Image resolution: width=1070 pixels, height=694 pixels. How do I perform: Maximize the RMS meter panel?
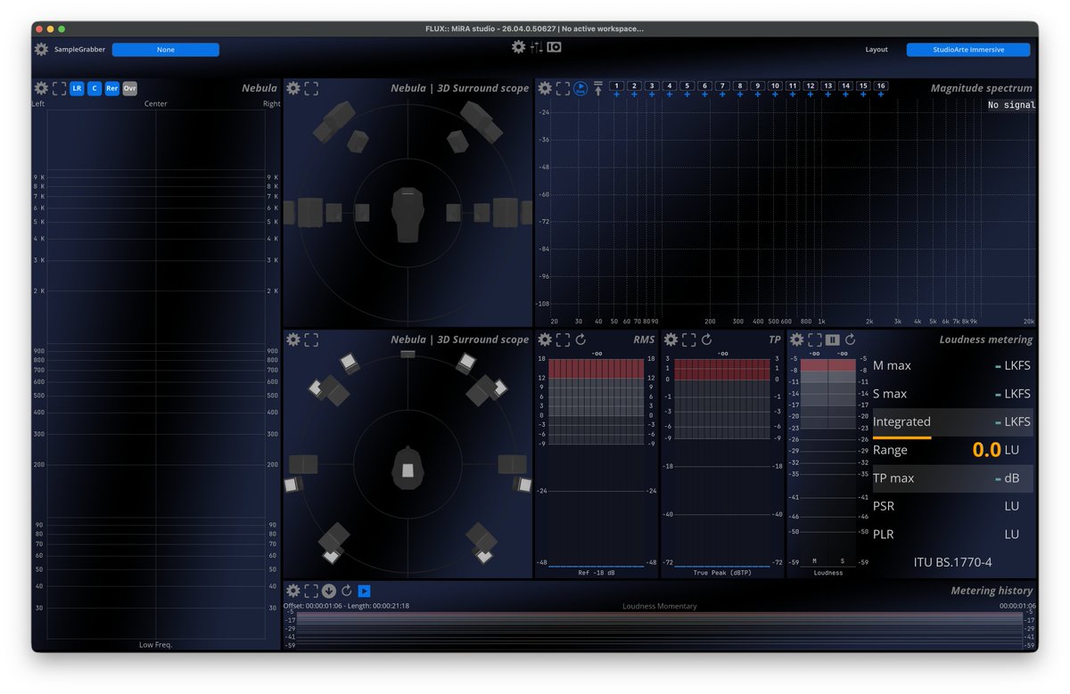click(563, 339)
